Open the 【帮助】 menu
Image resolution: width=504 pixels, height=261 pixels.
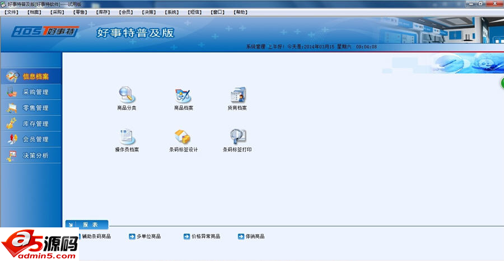click(x=240, y=12)
